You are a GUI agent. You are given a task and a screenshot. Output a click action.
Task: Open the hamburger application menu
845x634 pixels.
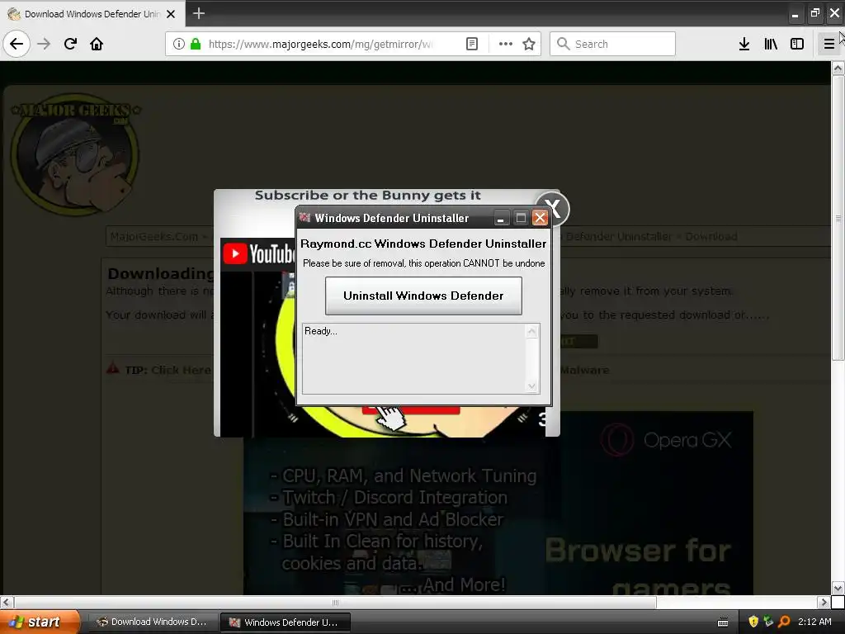(828, 44)
